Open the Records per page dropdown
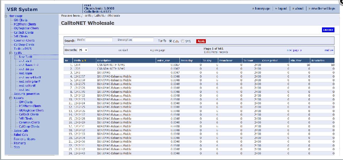 point(83,50)
